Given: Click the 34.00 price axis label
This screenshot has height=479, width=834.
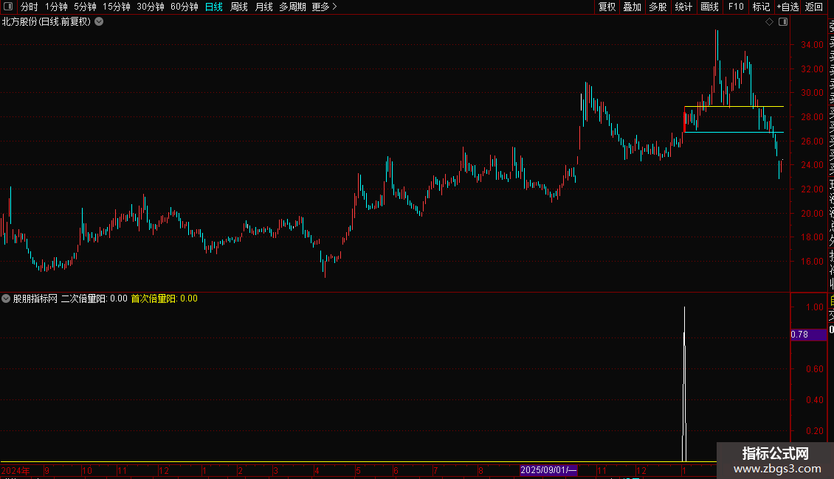Looking at the screenshot, I should pyautogui.click(x=812, y=45).
